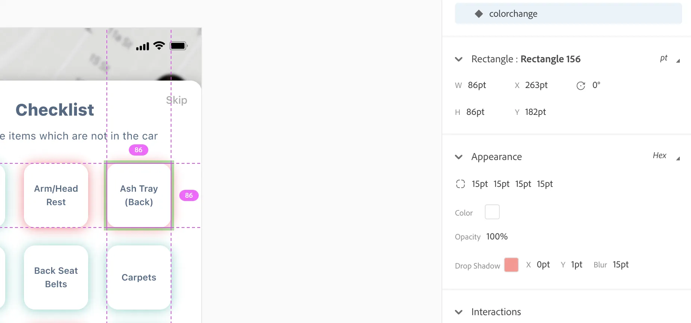Select the Arm/Head Rest card
The image size is (691, 323).
(x=56, y=195)
